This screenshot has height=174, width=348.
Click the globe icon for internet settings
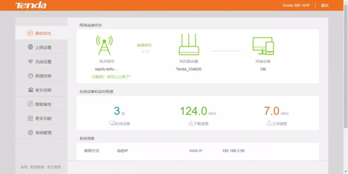click(30, 47)
